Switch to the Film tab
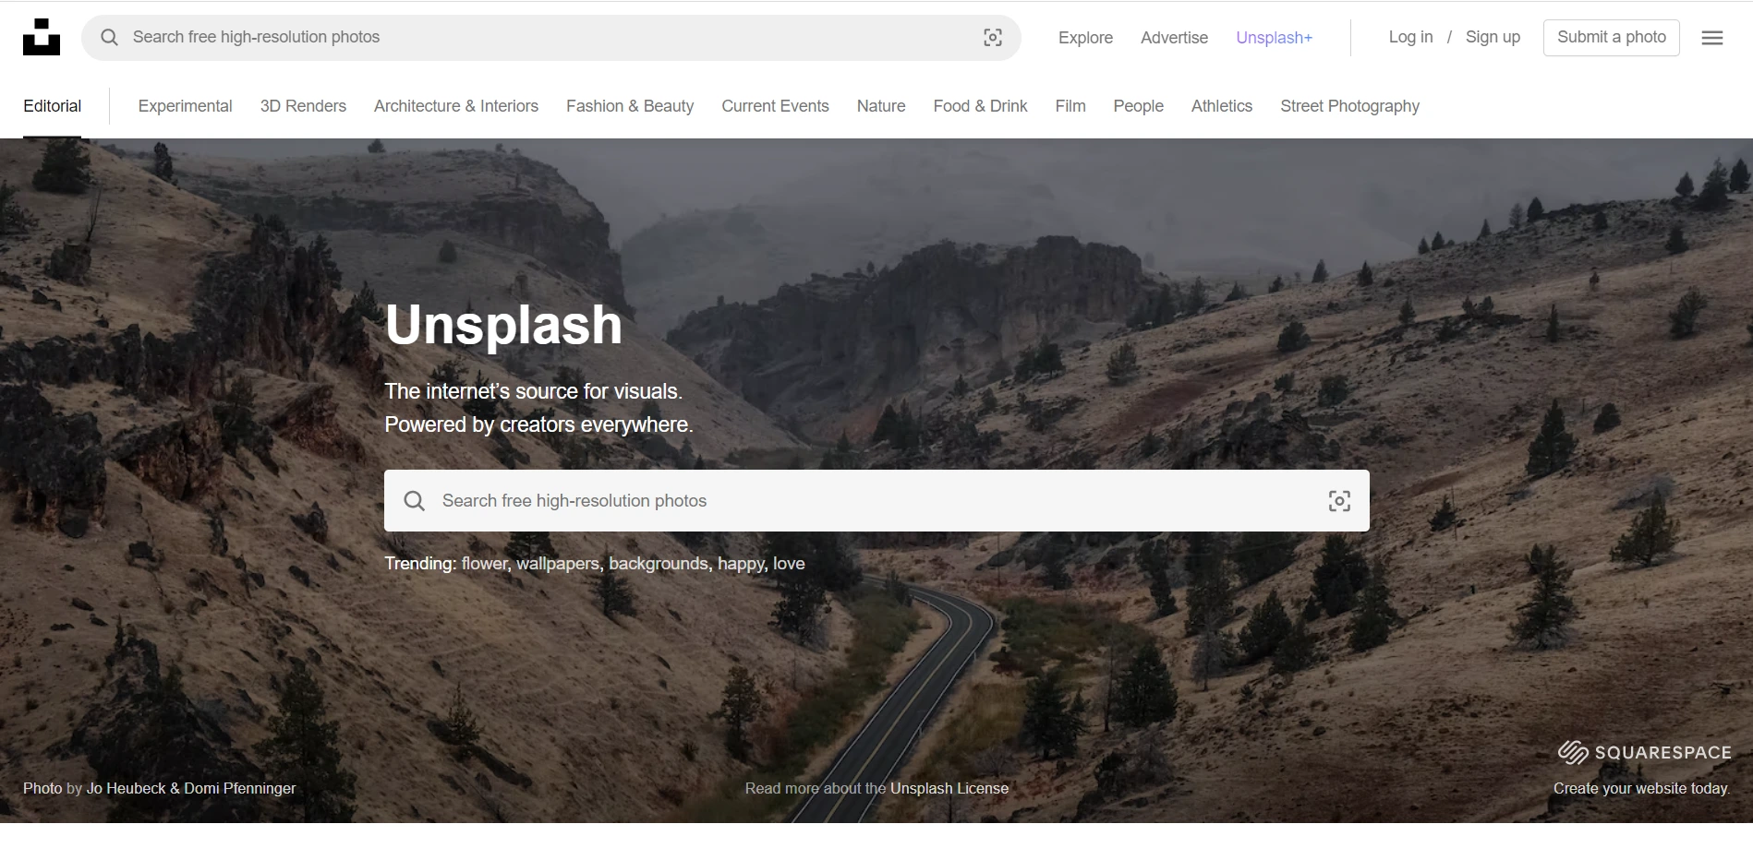 click(x=1070, y=106)
